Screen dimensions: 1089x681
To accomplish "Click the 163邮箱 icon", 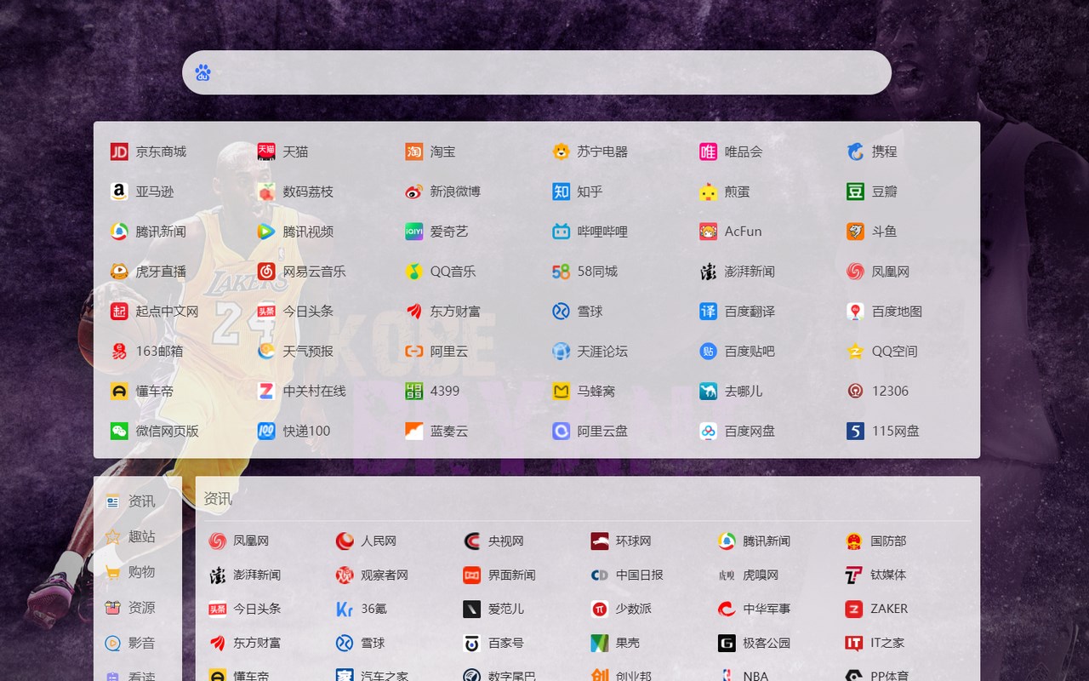I will pyautogui.click(x=119, y=351).
